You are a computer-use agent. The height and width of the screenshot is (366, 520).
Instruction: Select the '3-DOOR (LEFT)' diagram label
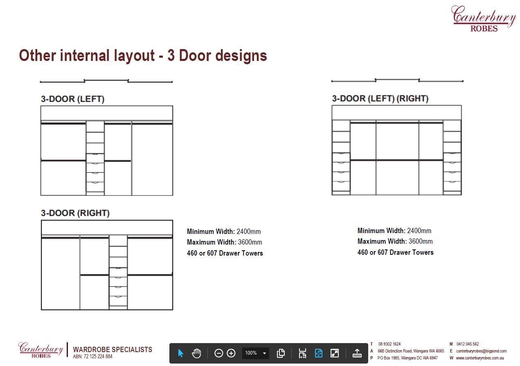click(x=72, y=99)
